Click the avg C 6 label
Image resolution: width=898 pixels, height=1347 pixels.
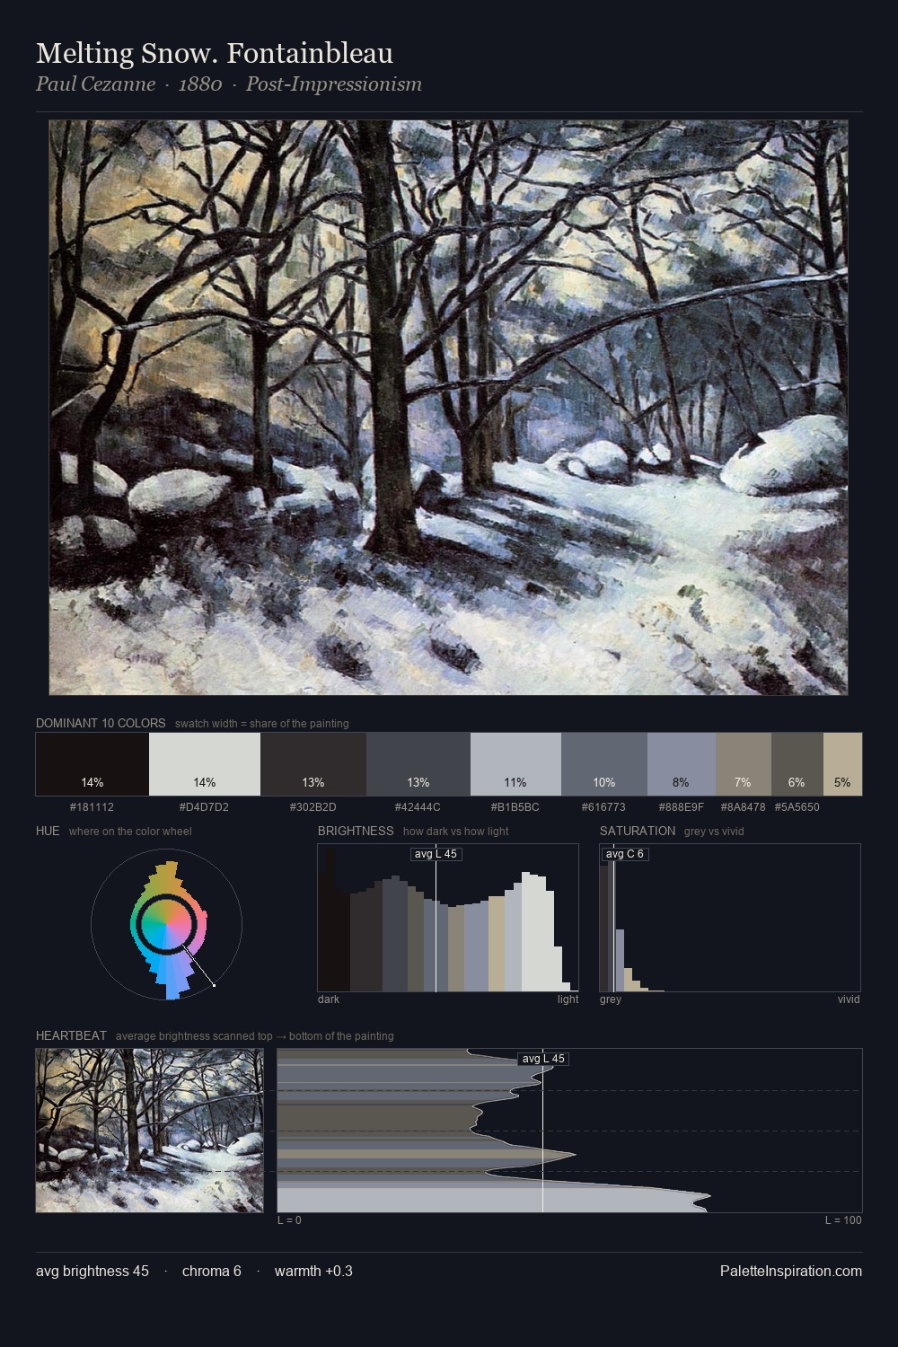pos(624,854)
